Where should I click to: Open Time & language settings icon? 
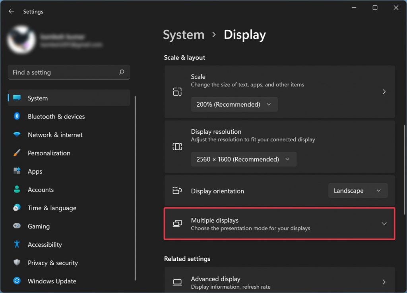pyautogui.click(x=17, y=208)
